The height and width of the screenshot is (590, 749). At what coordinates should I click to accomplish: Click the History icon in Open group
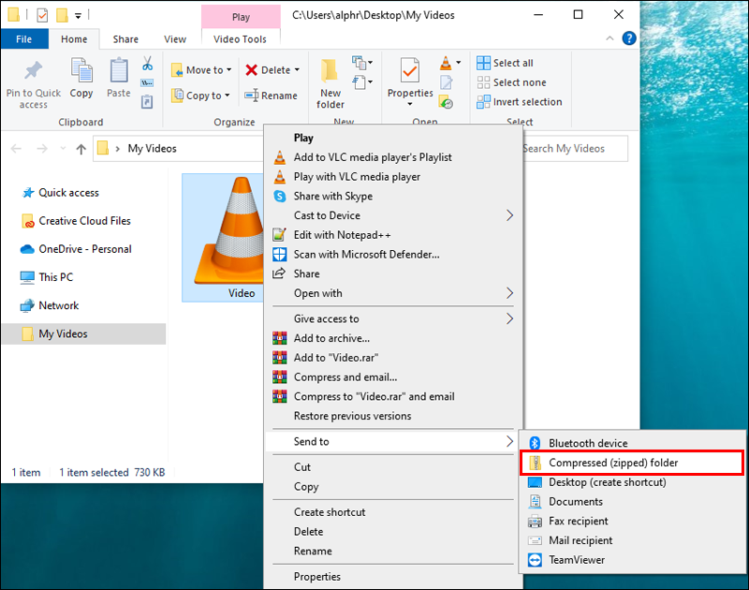(x=447, y=102)
